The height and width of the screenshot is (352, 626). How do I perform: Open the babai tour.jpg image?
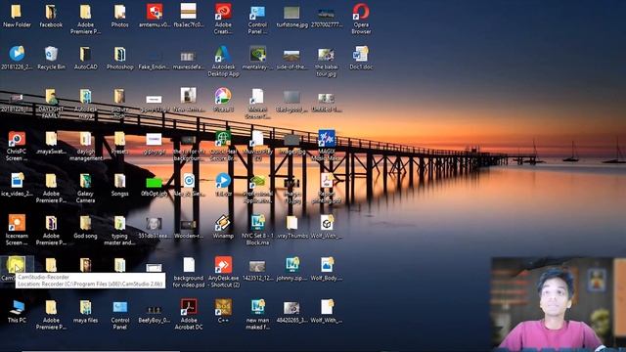point(326,61)
